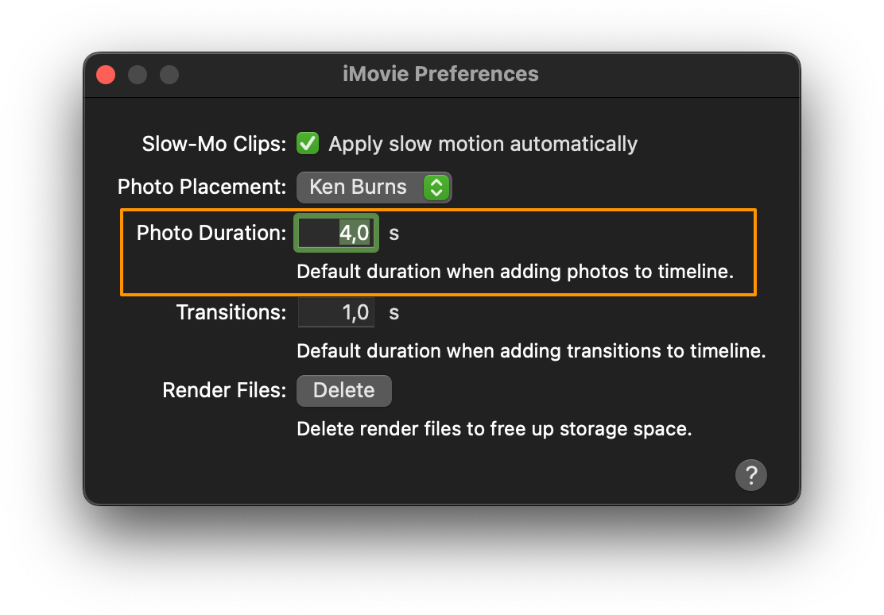Click the seconds unit beside Transitions field

[394, 313]
